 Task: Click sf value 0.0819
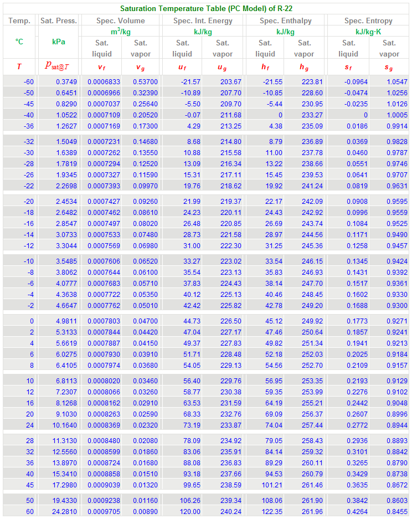(x=357, y=186)
